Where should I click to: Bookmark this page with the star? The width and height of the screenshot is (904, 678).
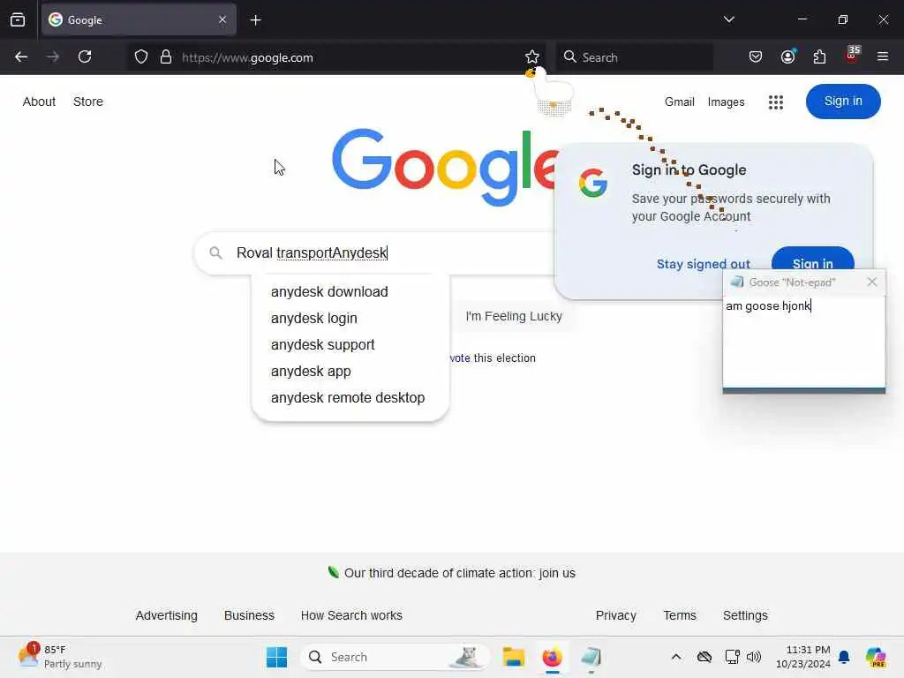pyautogui.click(x=532, y=57)
